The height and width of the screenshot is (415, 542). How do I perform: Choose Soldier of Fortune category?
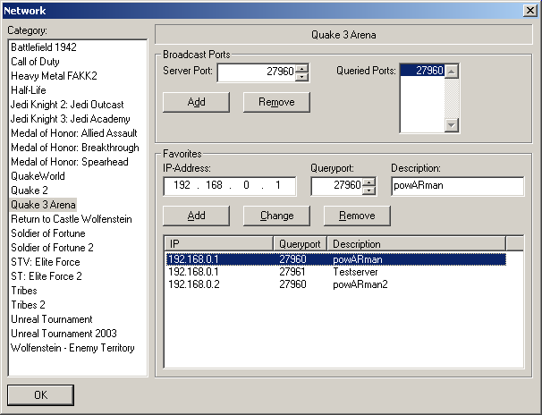(x=48, y=233)
